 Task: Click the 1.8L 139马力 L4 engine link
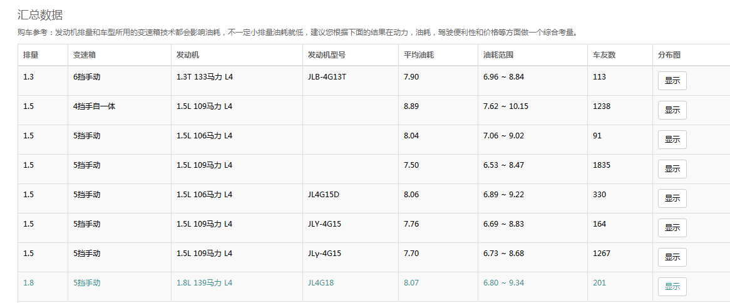pos(204,283)
